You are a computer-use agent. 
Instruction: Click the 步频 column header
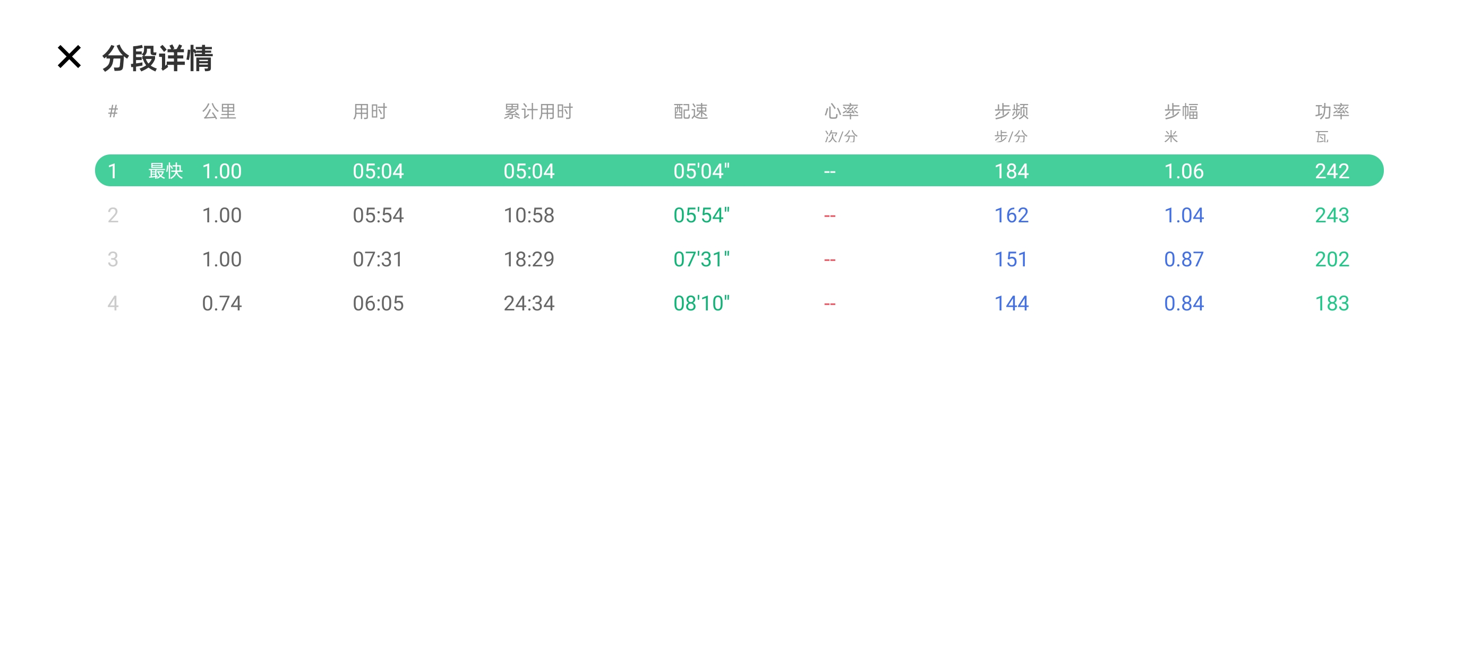pyautogui.click(x=1011, y=111)
